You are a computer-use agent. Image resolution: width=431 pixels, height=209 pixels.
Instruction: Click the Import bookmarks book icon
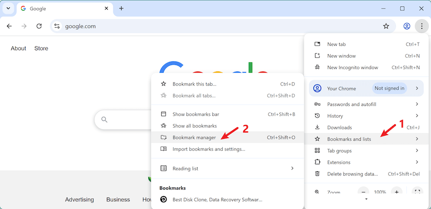click(163, 149)
